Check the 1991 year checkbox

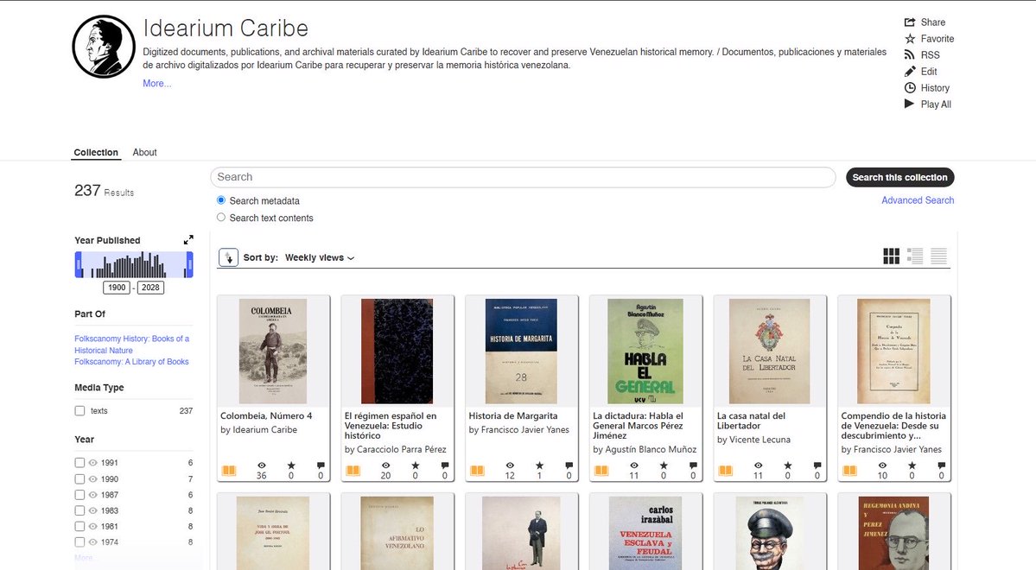[80, 463]
